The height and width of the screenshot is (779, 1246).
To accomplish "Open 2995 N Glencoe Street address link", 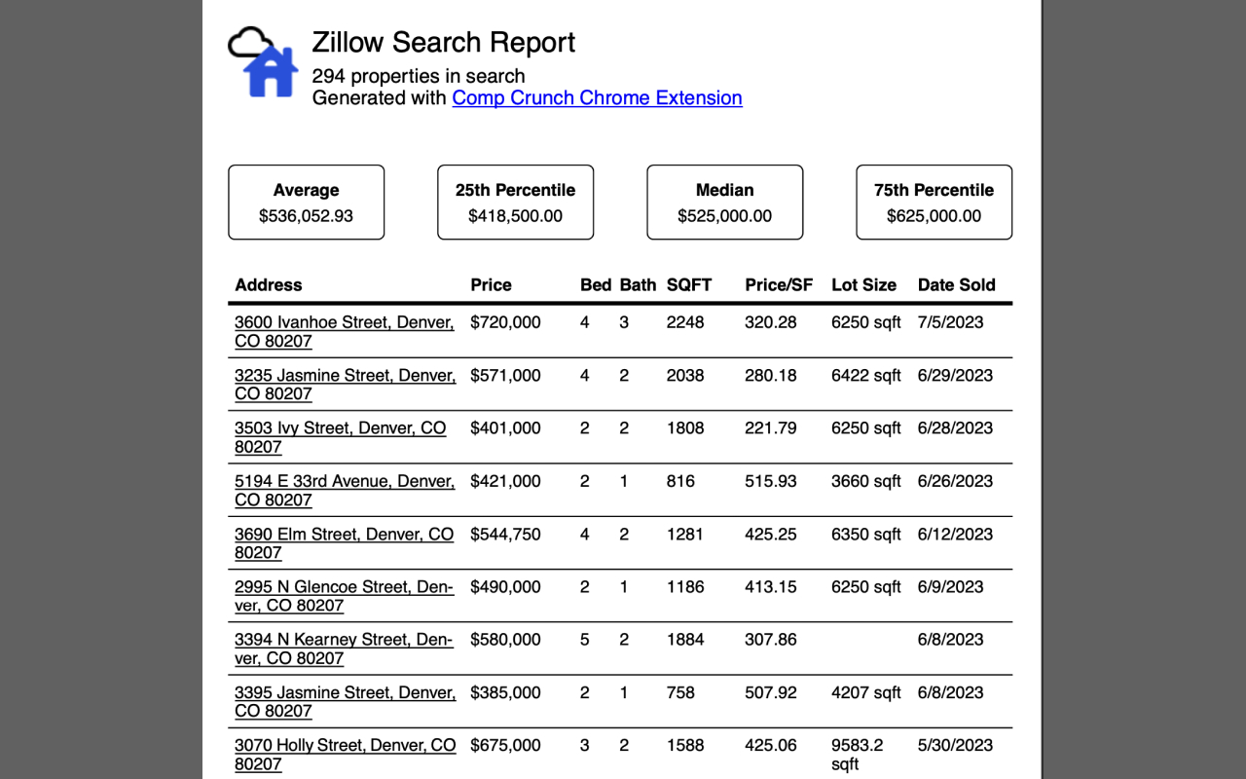I will (x=344, y=596).
